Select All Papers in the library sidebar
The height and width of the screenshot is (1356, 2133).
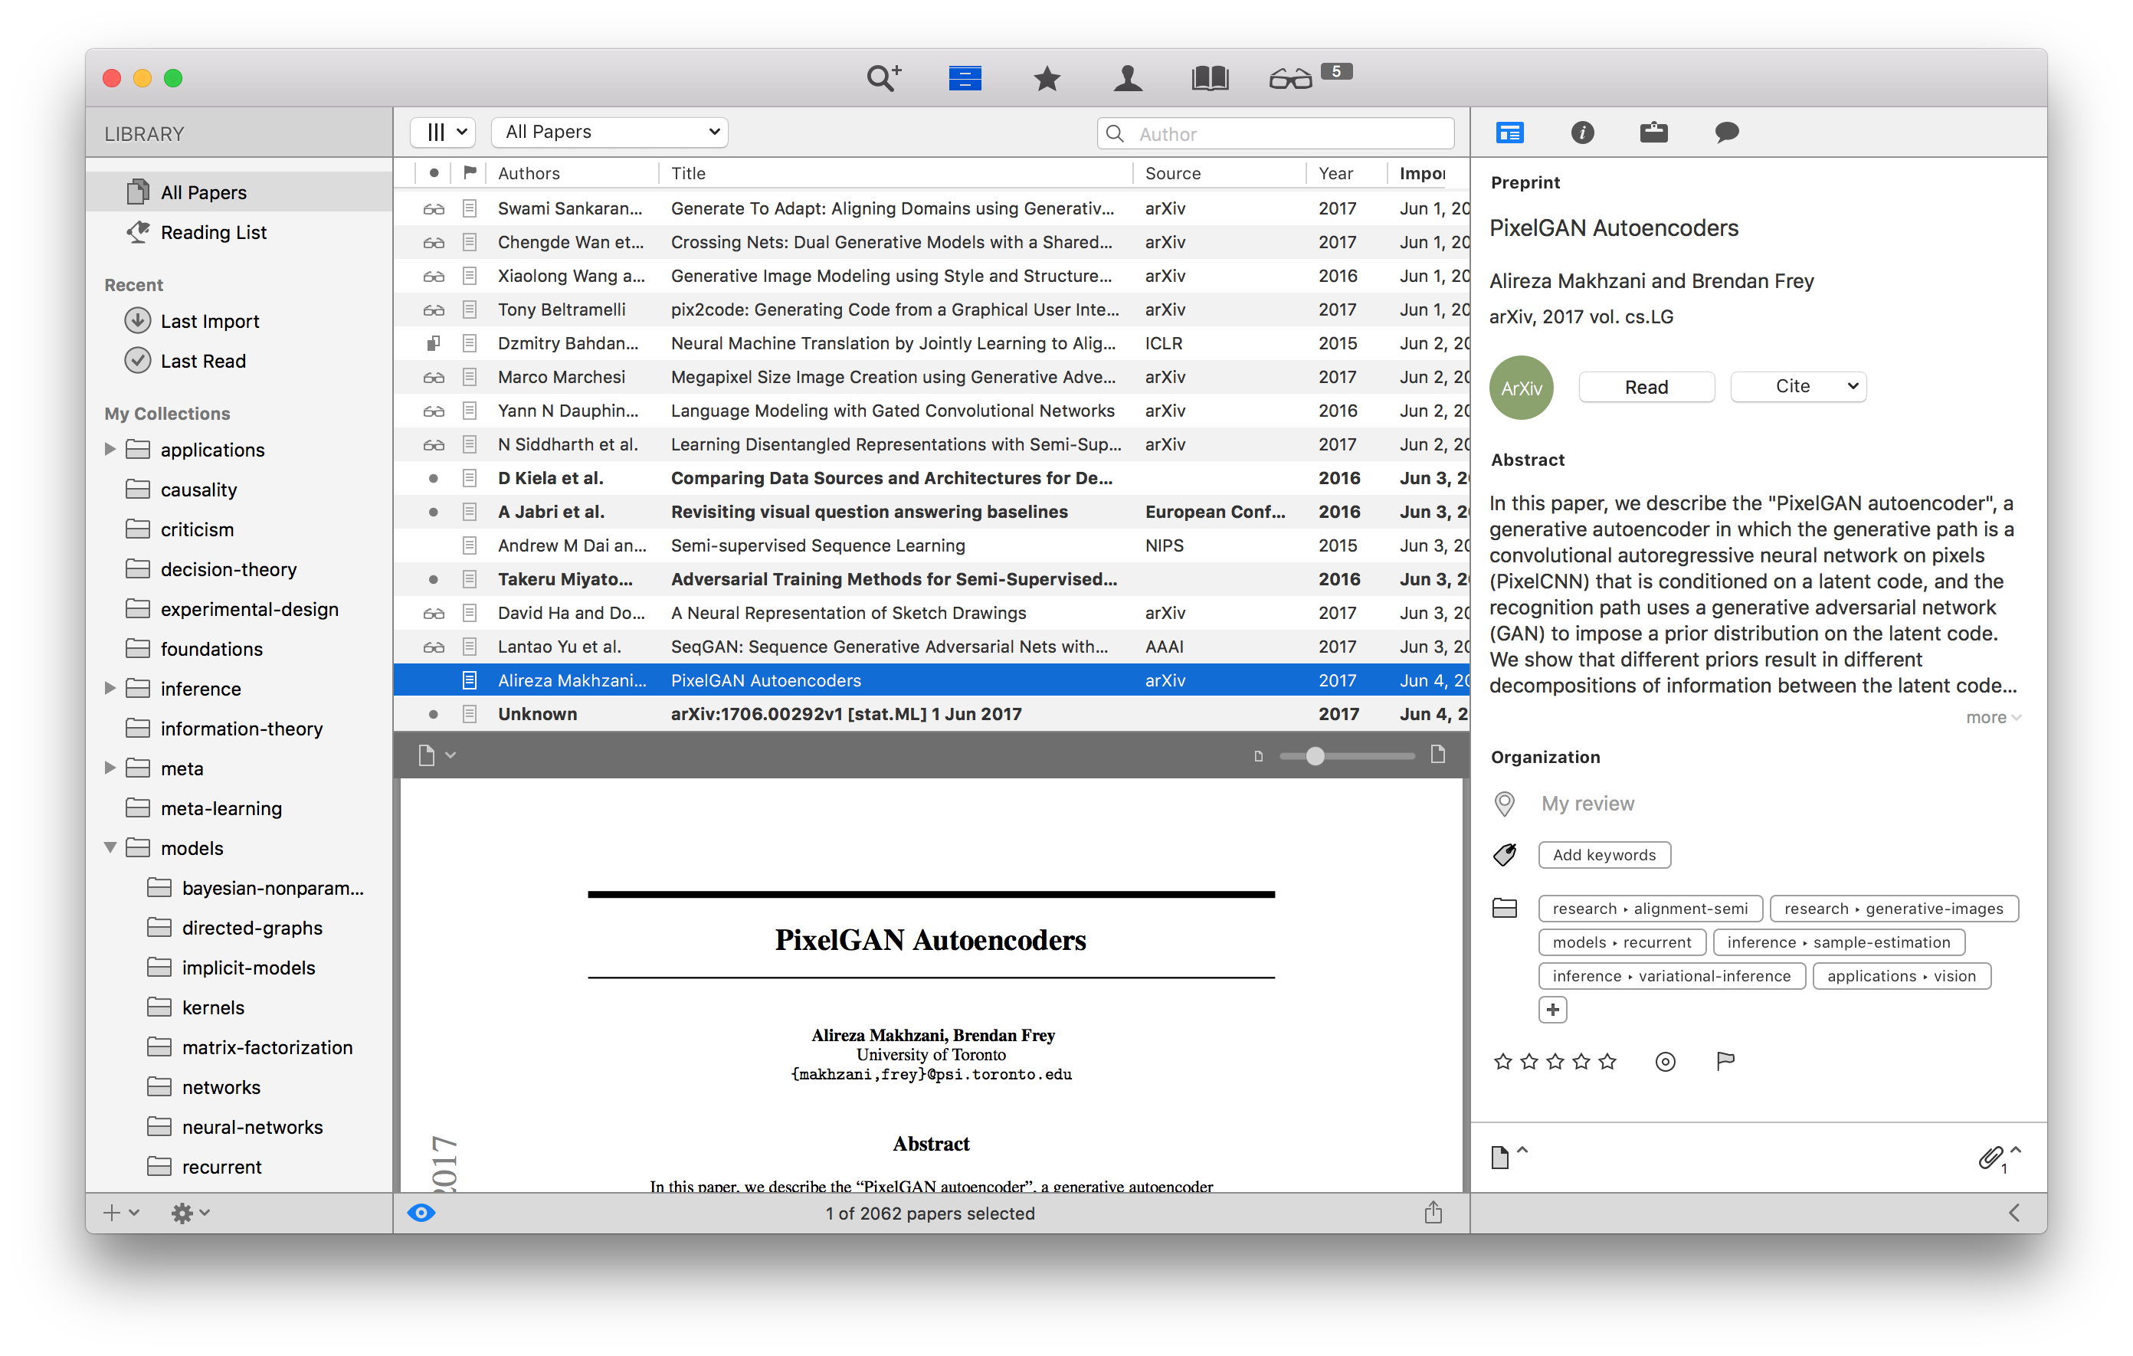coord(239,192)
